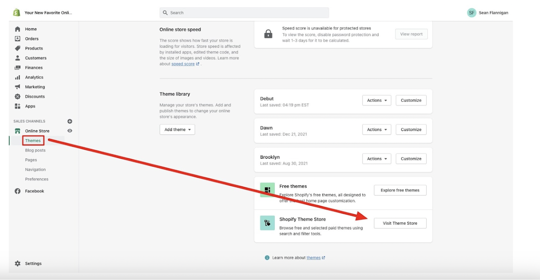Click the store name in header
The height and width of the screenshot is (280, 540).
click(x=48, y=13)
